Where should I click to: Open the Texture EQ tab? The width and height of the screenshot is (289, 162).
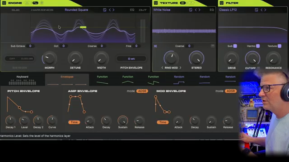coord(212,10)
